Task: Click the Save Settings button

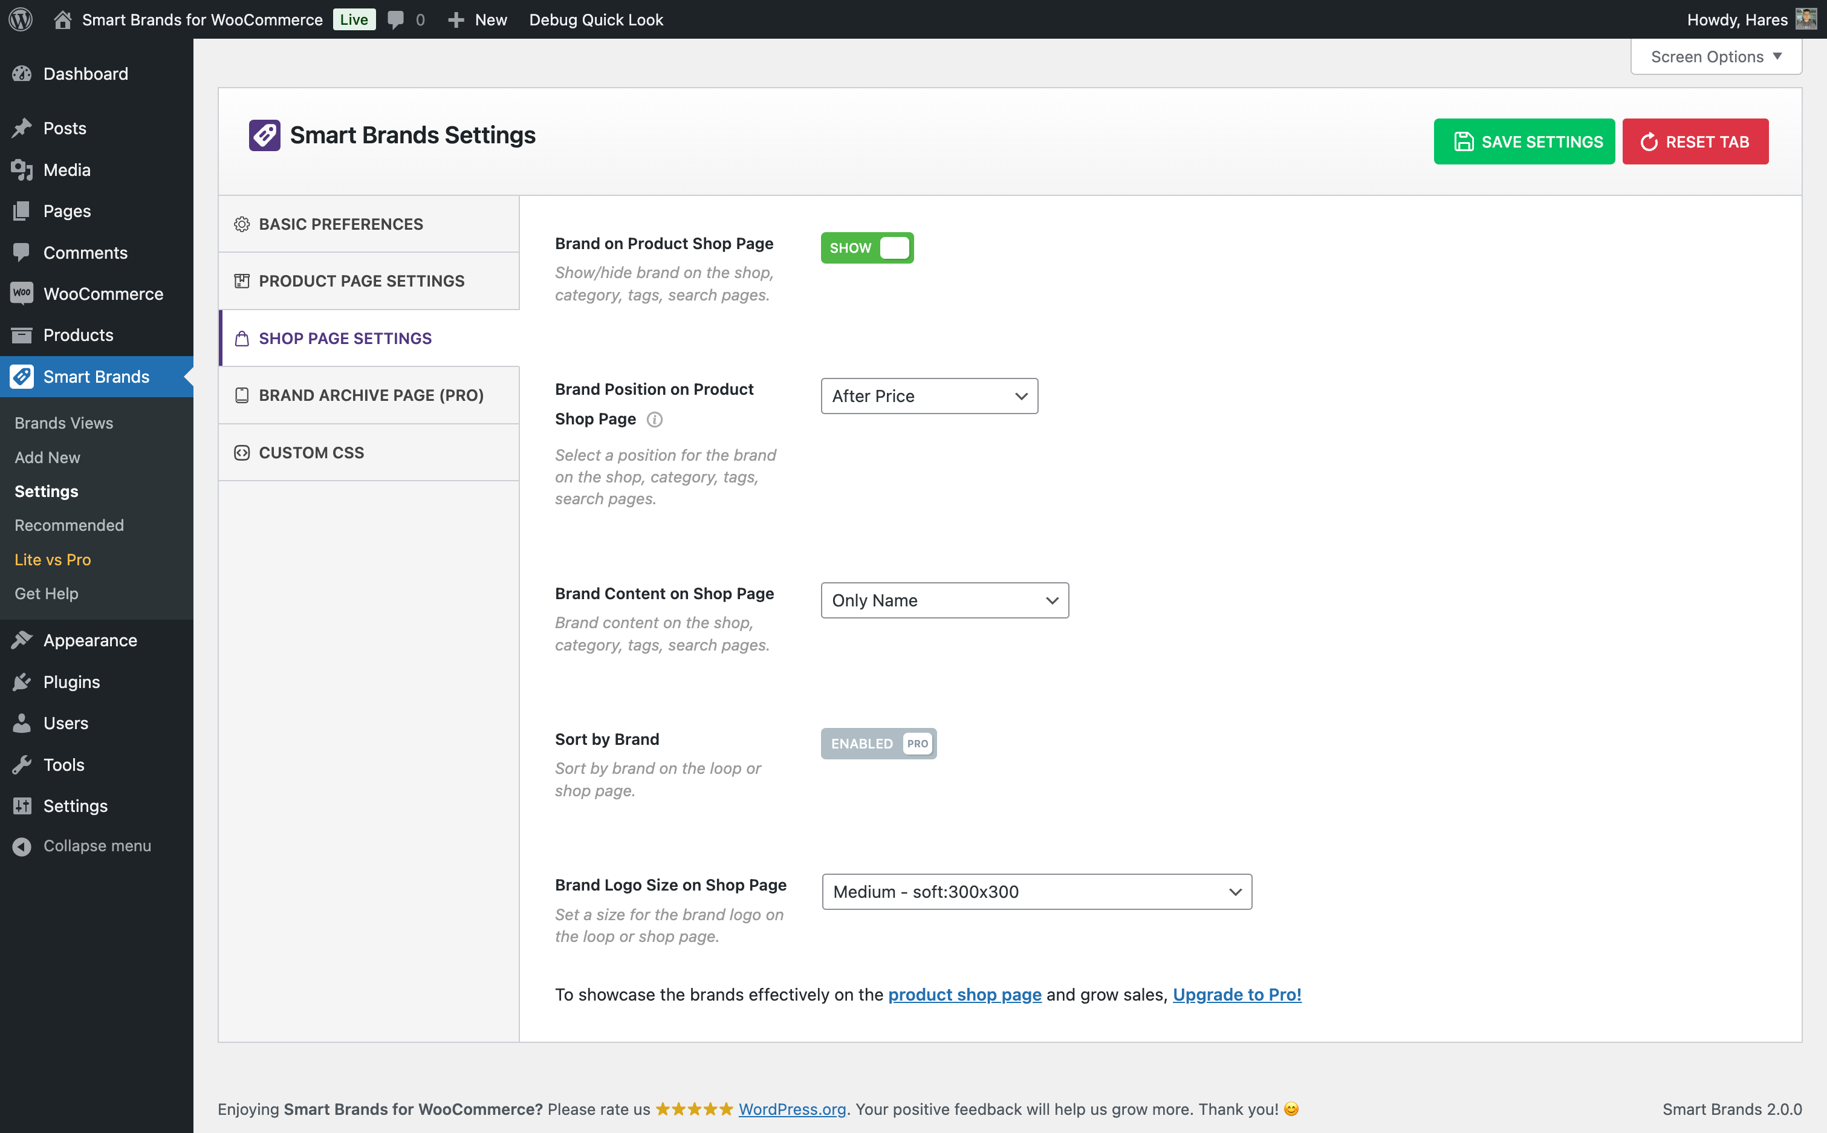Action: [x=1524, y=141]
